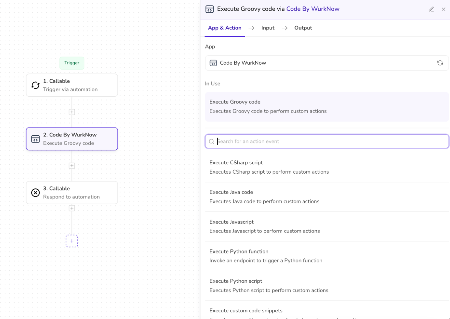Screen dimensions: 450x319
Task: Open the Output tab
Action: click(303, 28)
